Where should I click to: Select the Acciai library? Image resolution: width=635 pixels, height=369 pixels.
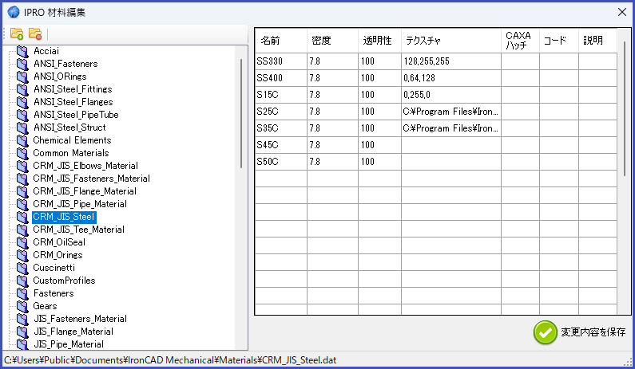coord(46,51)
